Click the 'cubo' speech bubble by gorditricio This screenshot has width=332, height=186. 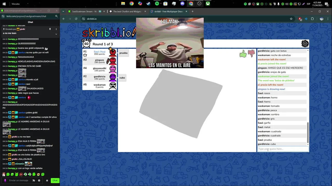coord(122,78)
